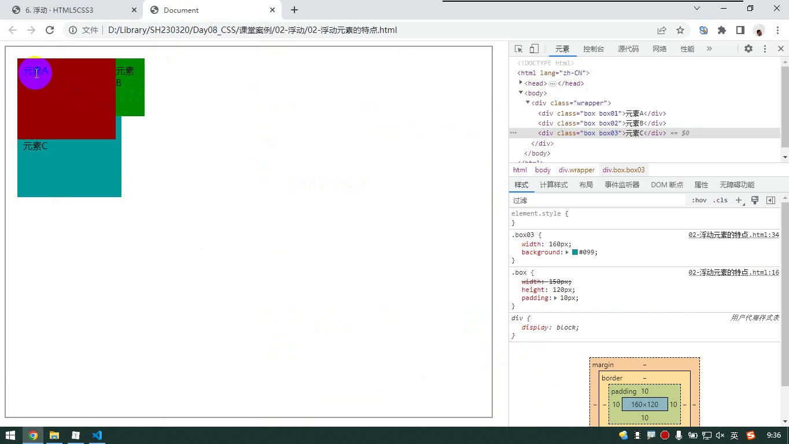Select the box01 div in DOM tree
Viewport: 789px width, 444px height.
click(x=602, y=113)
